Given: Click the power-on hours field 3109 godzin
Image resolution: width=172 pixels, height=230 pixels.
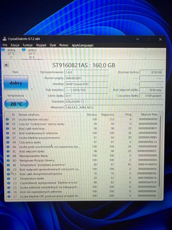Looking at the screenshot, I should click(x=152, y=96).
